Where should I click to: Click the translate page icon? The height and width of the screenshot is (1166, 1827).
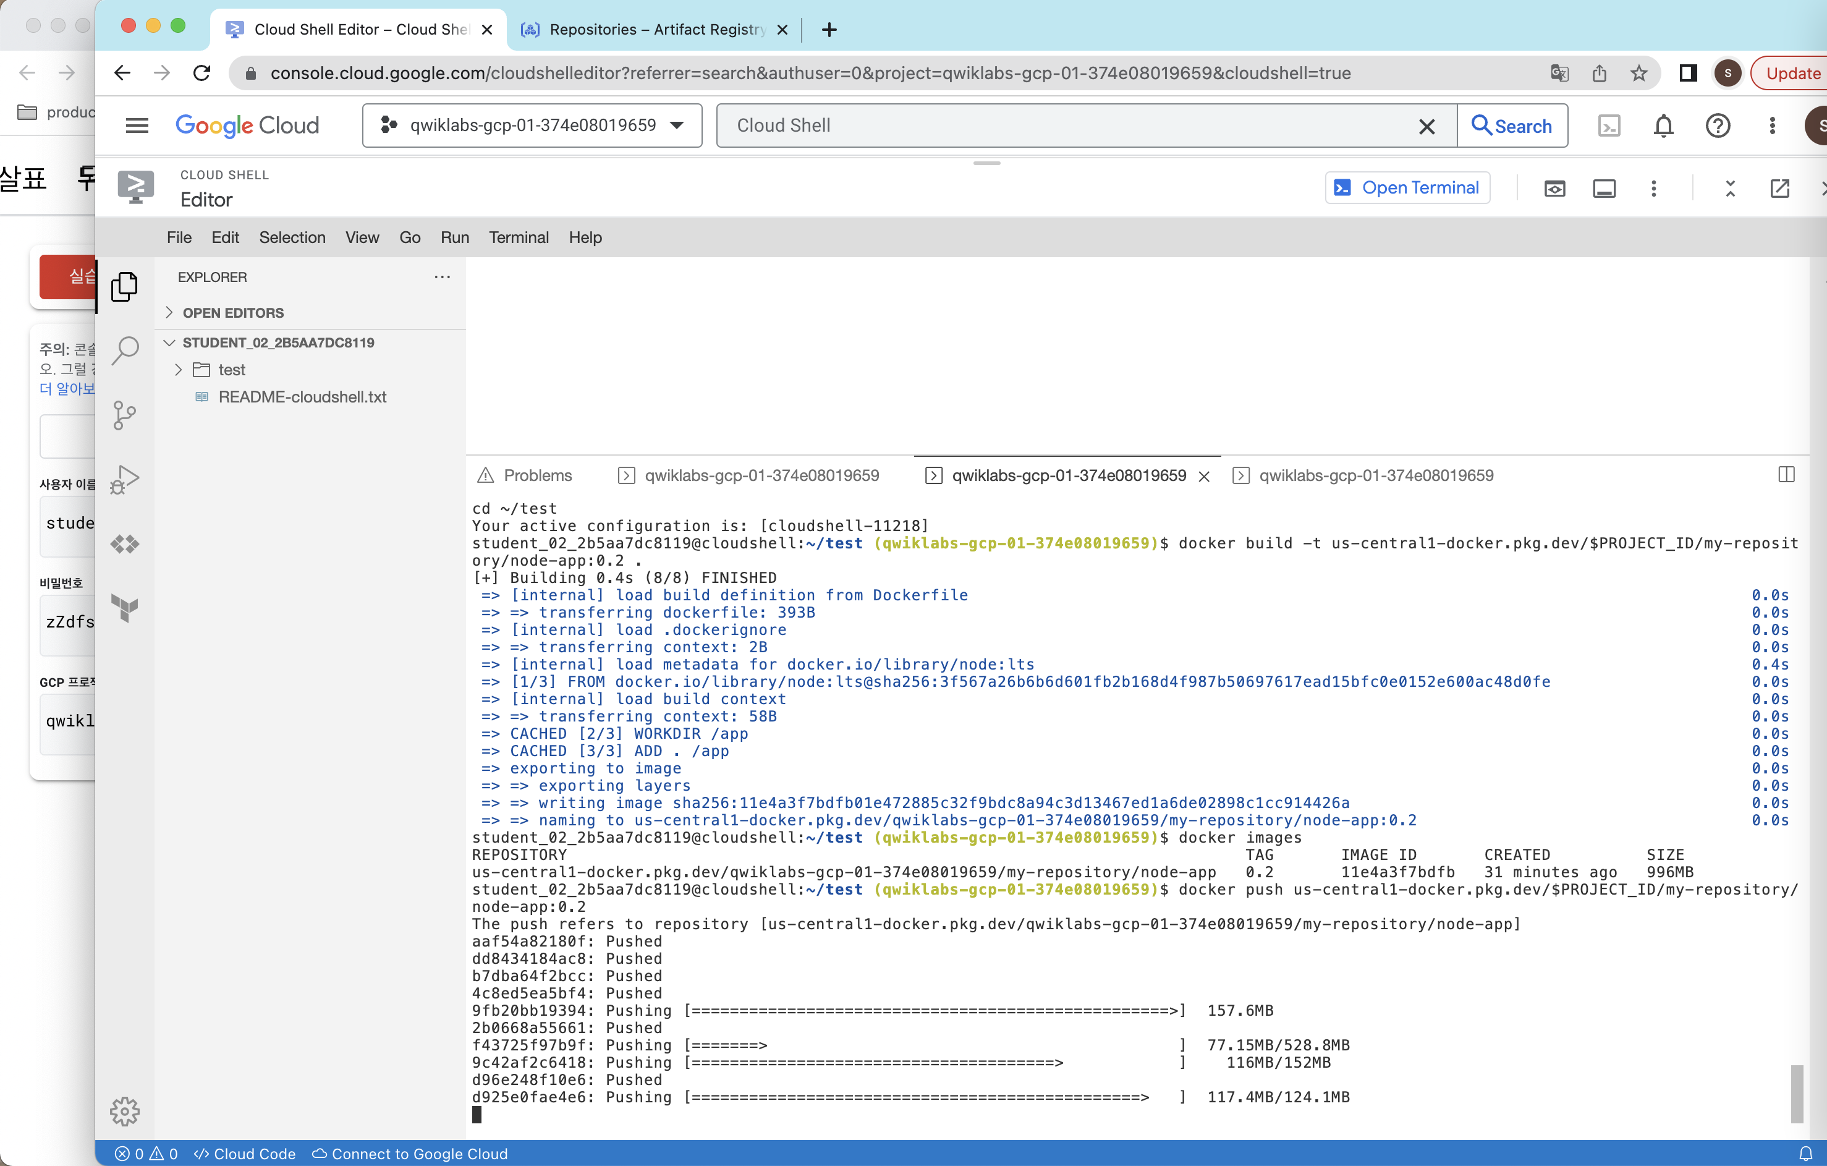(1560, 73)
